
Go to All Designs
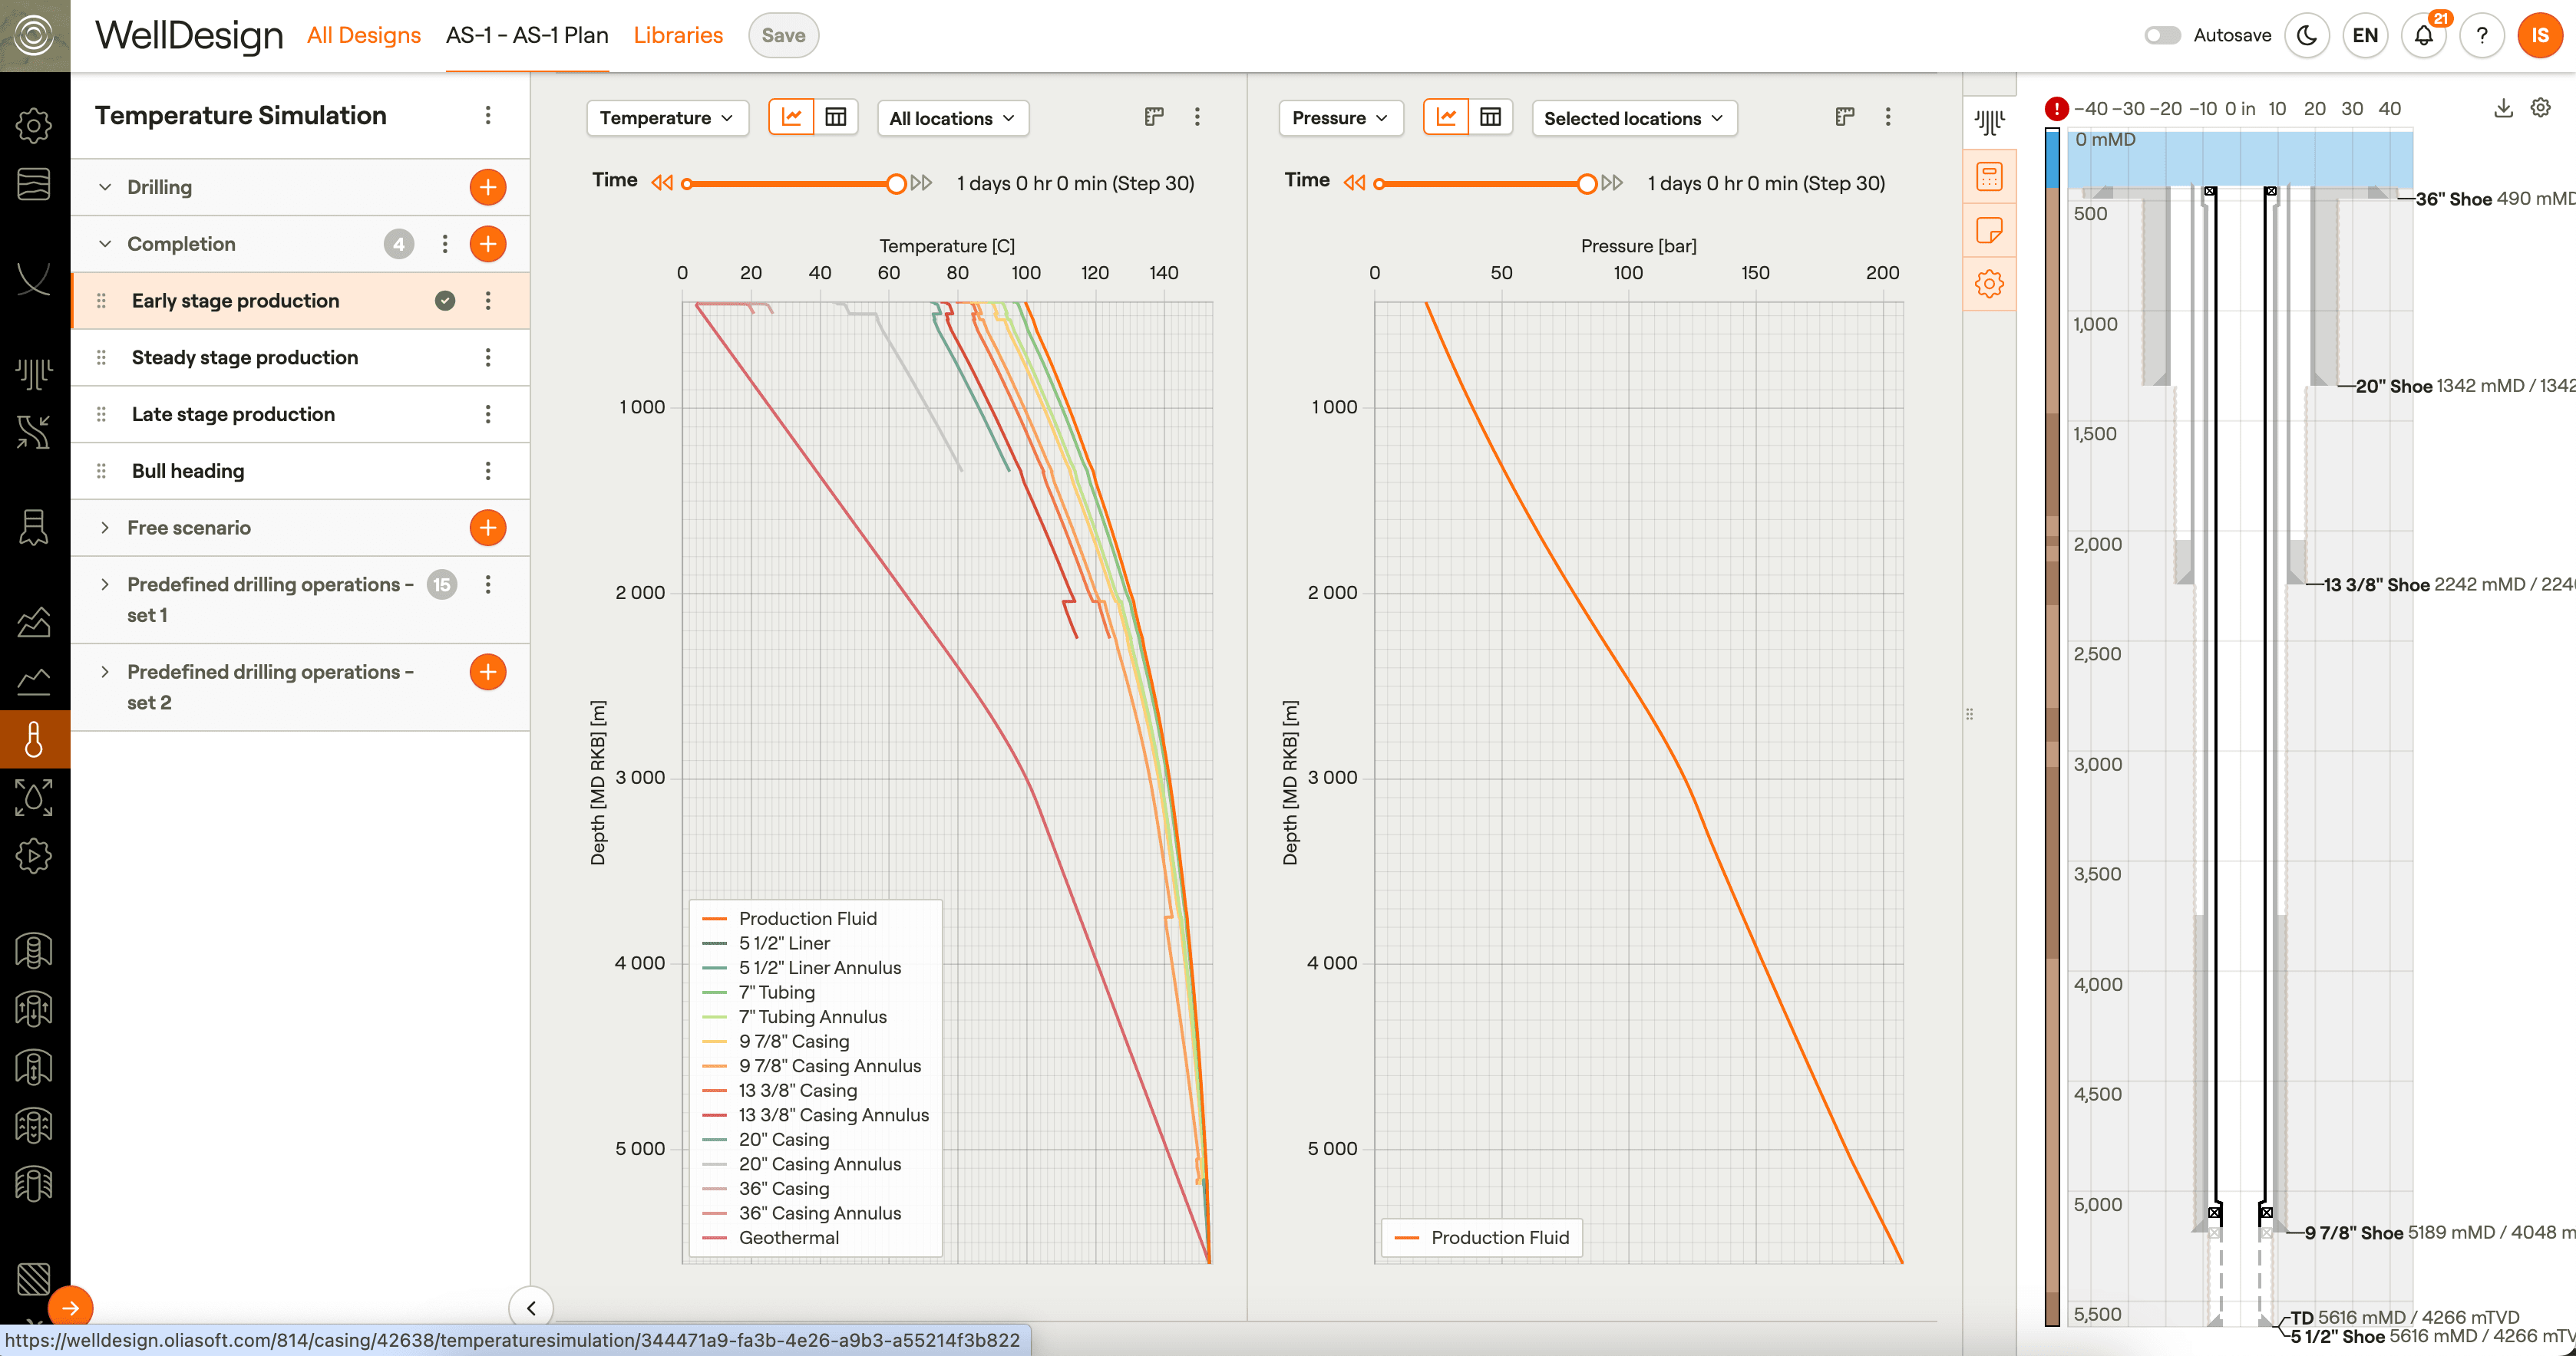pyautogui.click(x=364, y=35)
